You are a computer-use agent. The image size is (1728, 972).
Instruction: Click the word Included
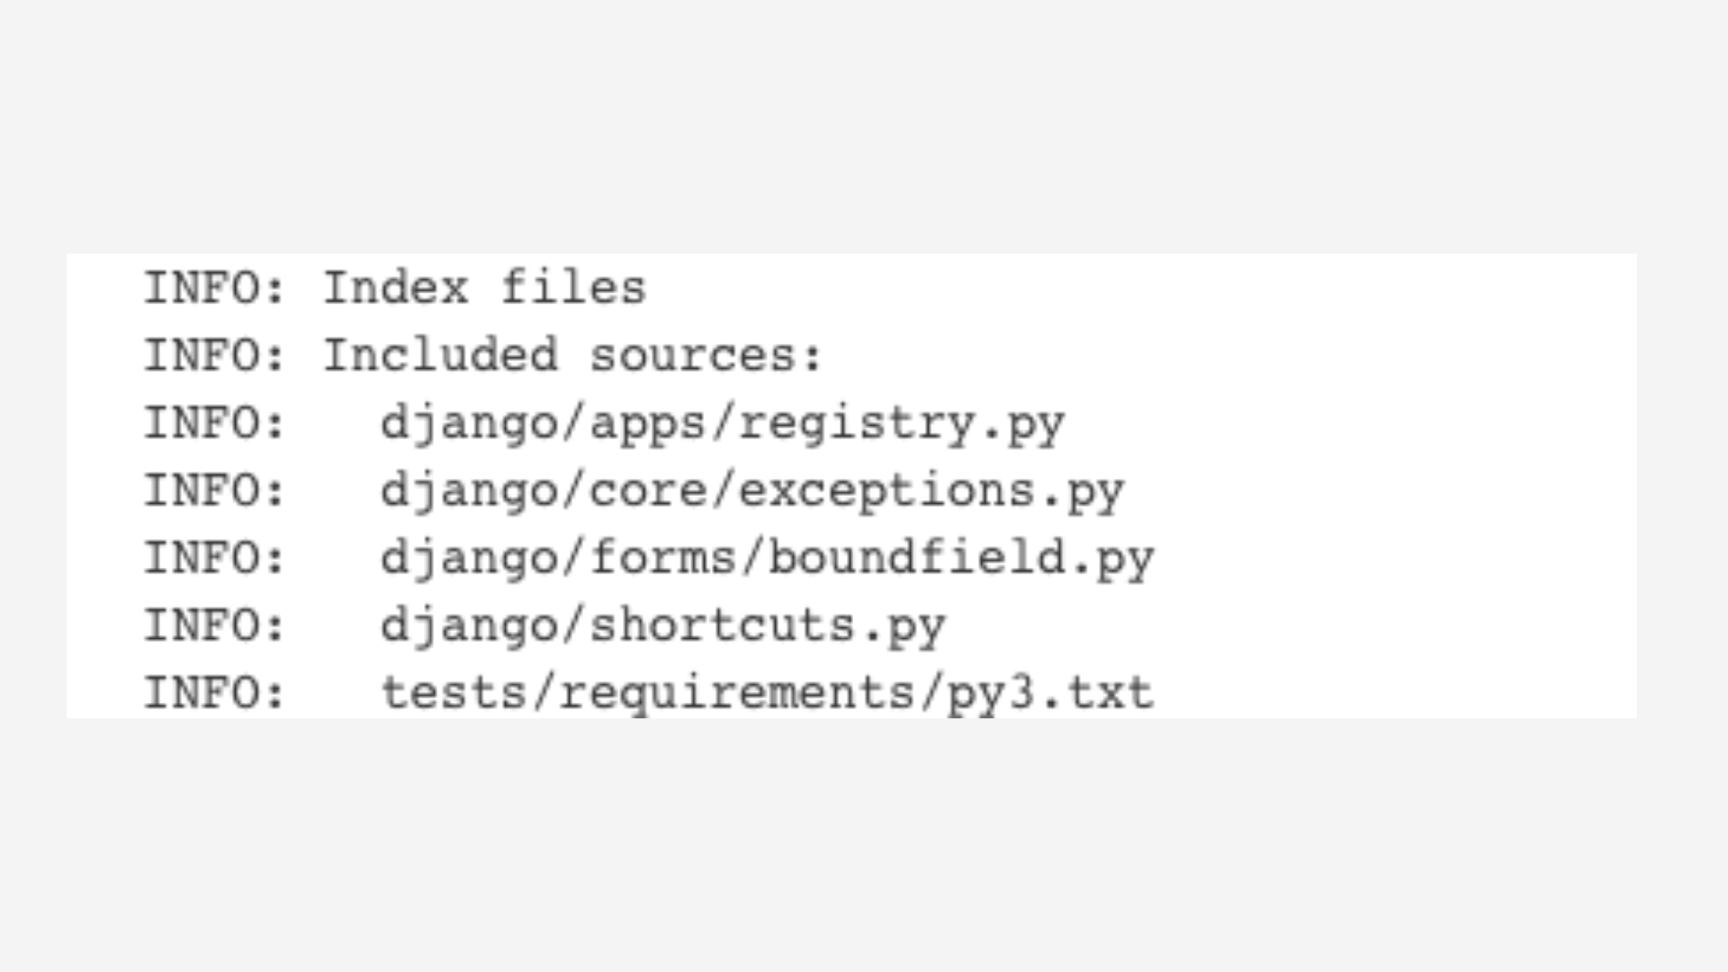click(x=440, y=355)
